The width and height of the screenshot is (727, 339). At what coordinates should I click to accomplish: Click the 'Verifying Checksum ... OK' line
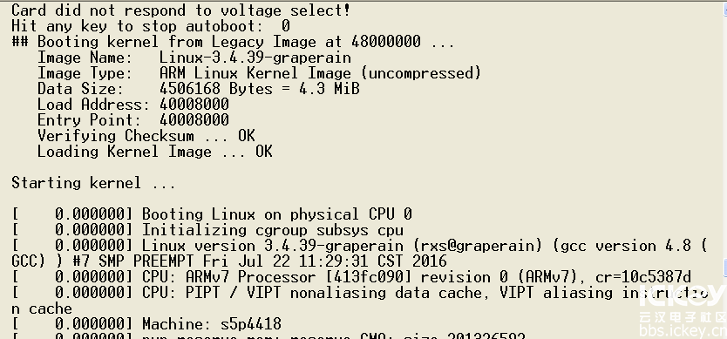[x=146, y=136]
